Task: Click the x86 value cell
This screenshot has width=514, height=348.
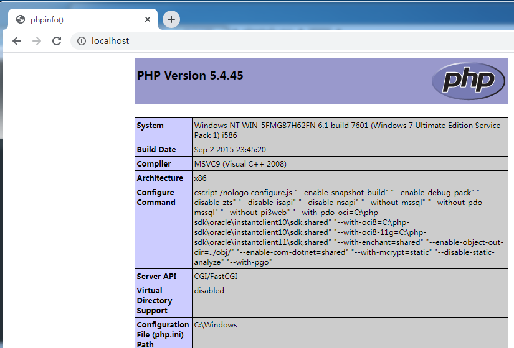Action: [350, 178]
